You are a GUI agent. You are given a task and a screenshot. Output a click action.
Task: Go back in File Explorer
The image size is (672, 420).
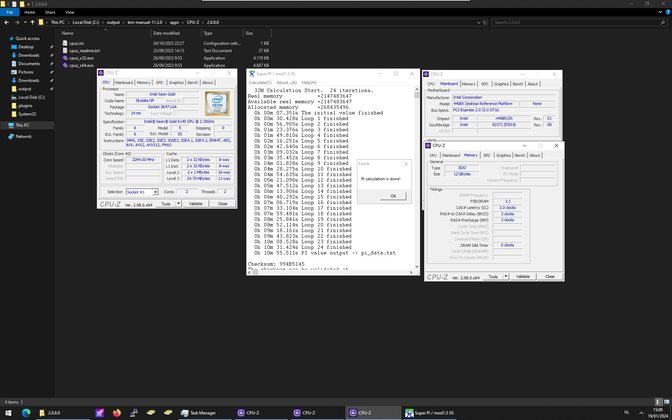[x=7, y=22]
